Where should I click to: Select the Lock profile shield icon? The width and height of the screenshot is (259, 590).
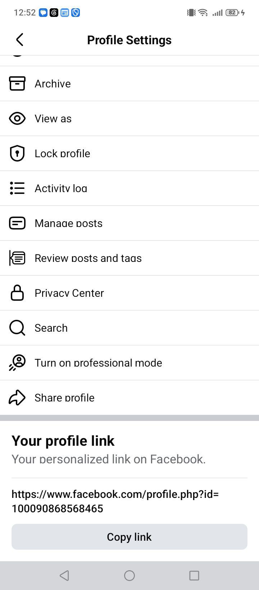17,153
